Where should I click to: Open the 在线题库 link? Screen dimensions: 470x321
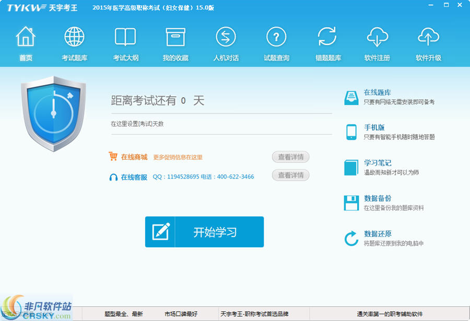pos(377,92)
